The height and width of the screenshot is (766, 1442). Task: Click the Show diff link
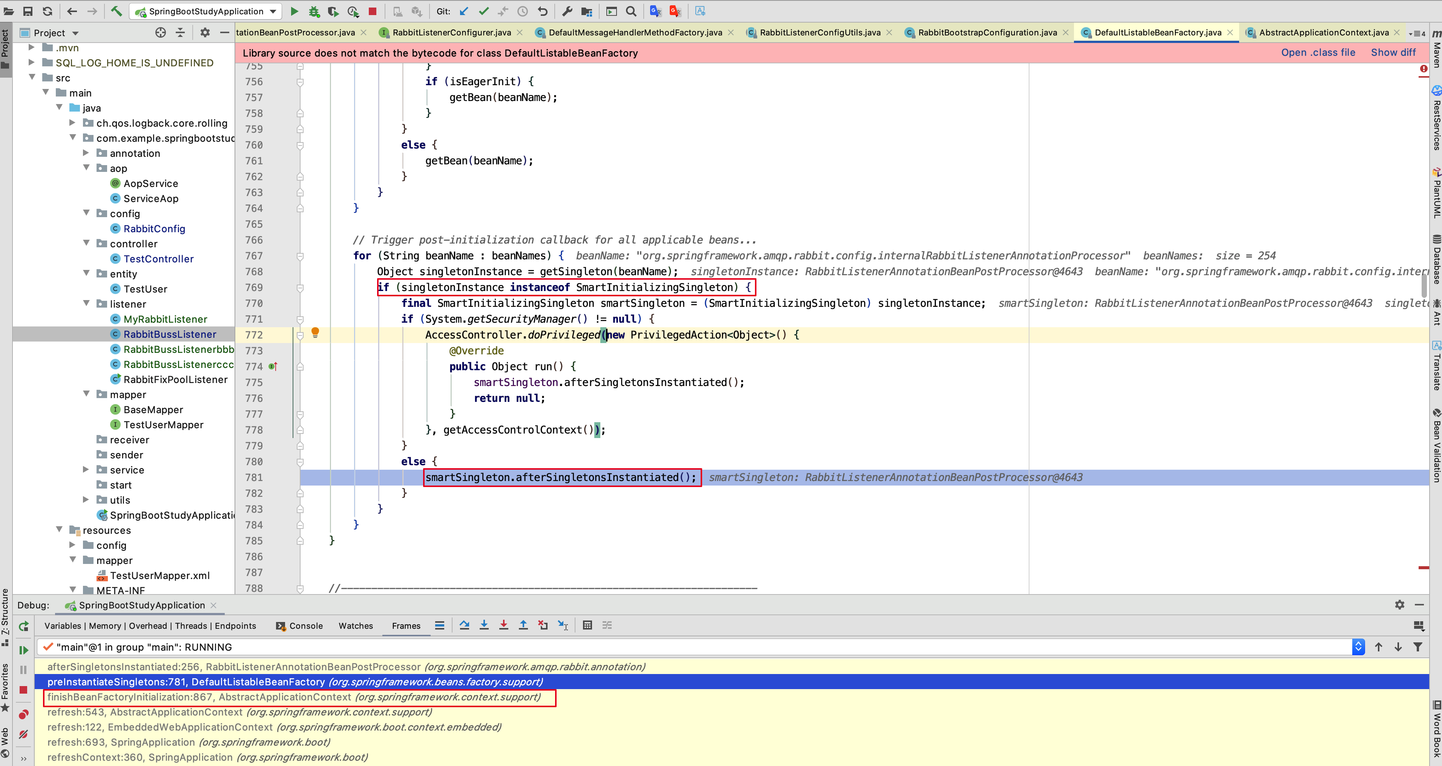point(1393,53)
